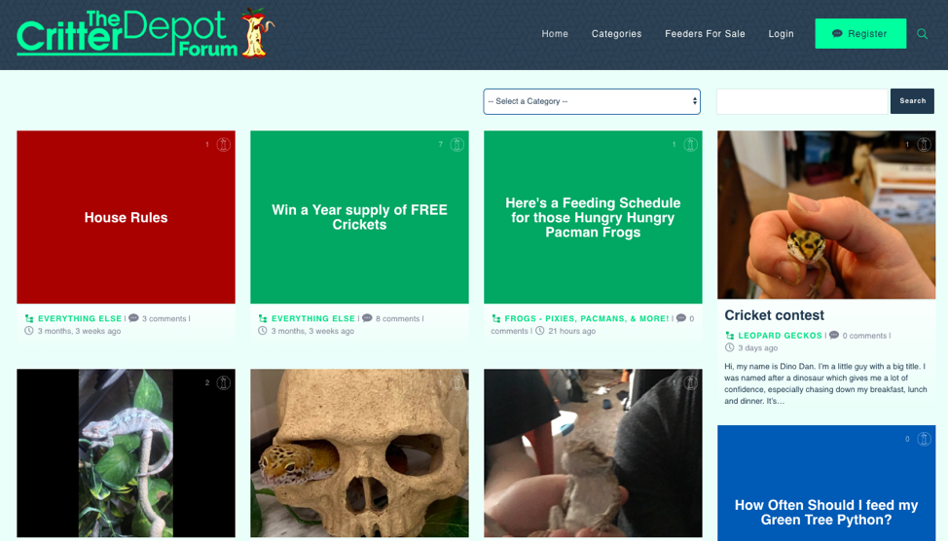Open the Pacman Frogs feeding schedule card
Viewport: 948px width, 541px height.
(593, 217)
